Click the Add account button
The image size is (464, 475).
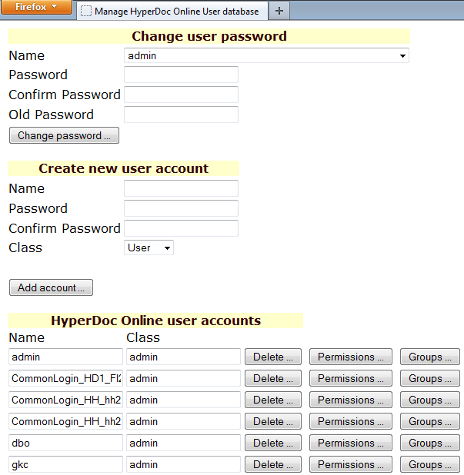pyautogui.click(x=51, y=287)
